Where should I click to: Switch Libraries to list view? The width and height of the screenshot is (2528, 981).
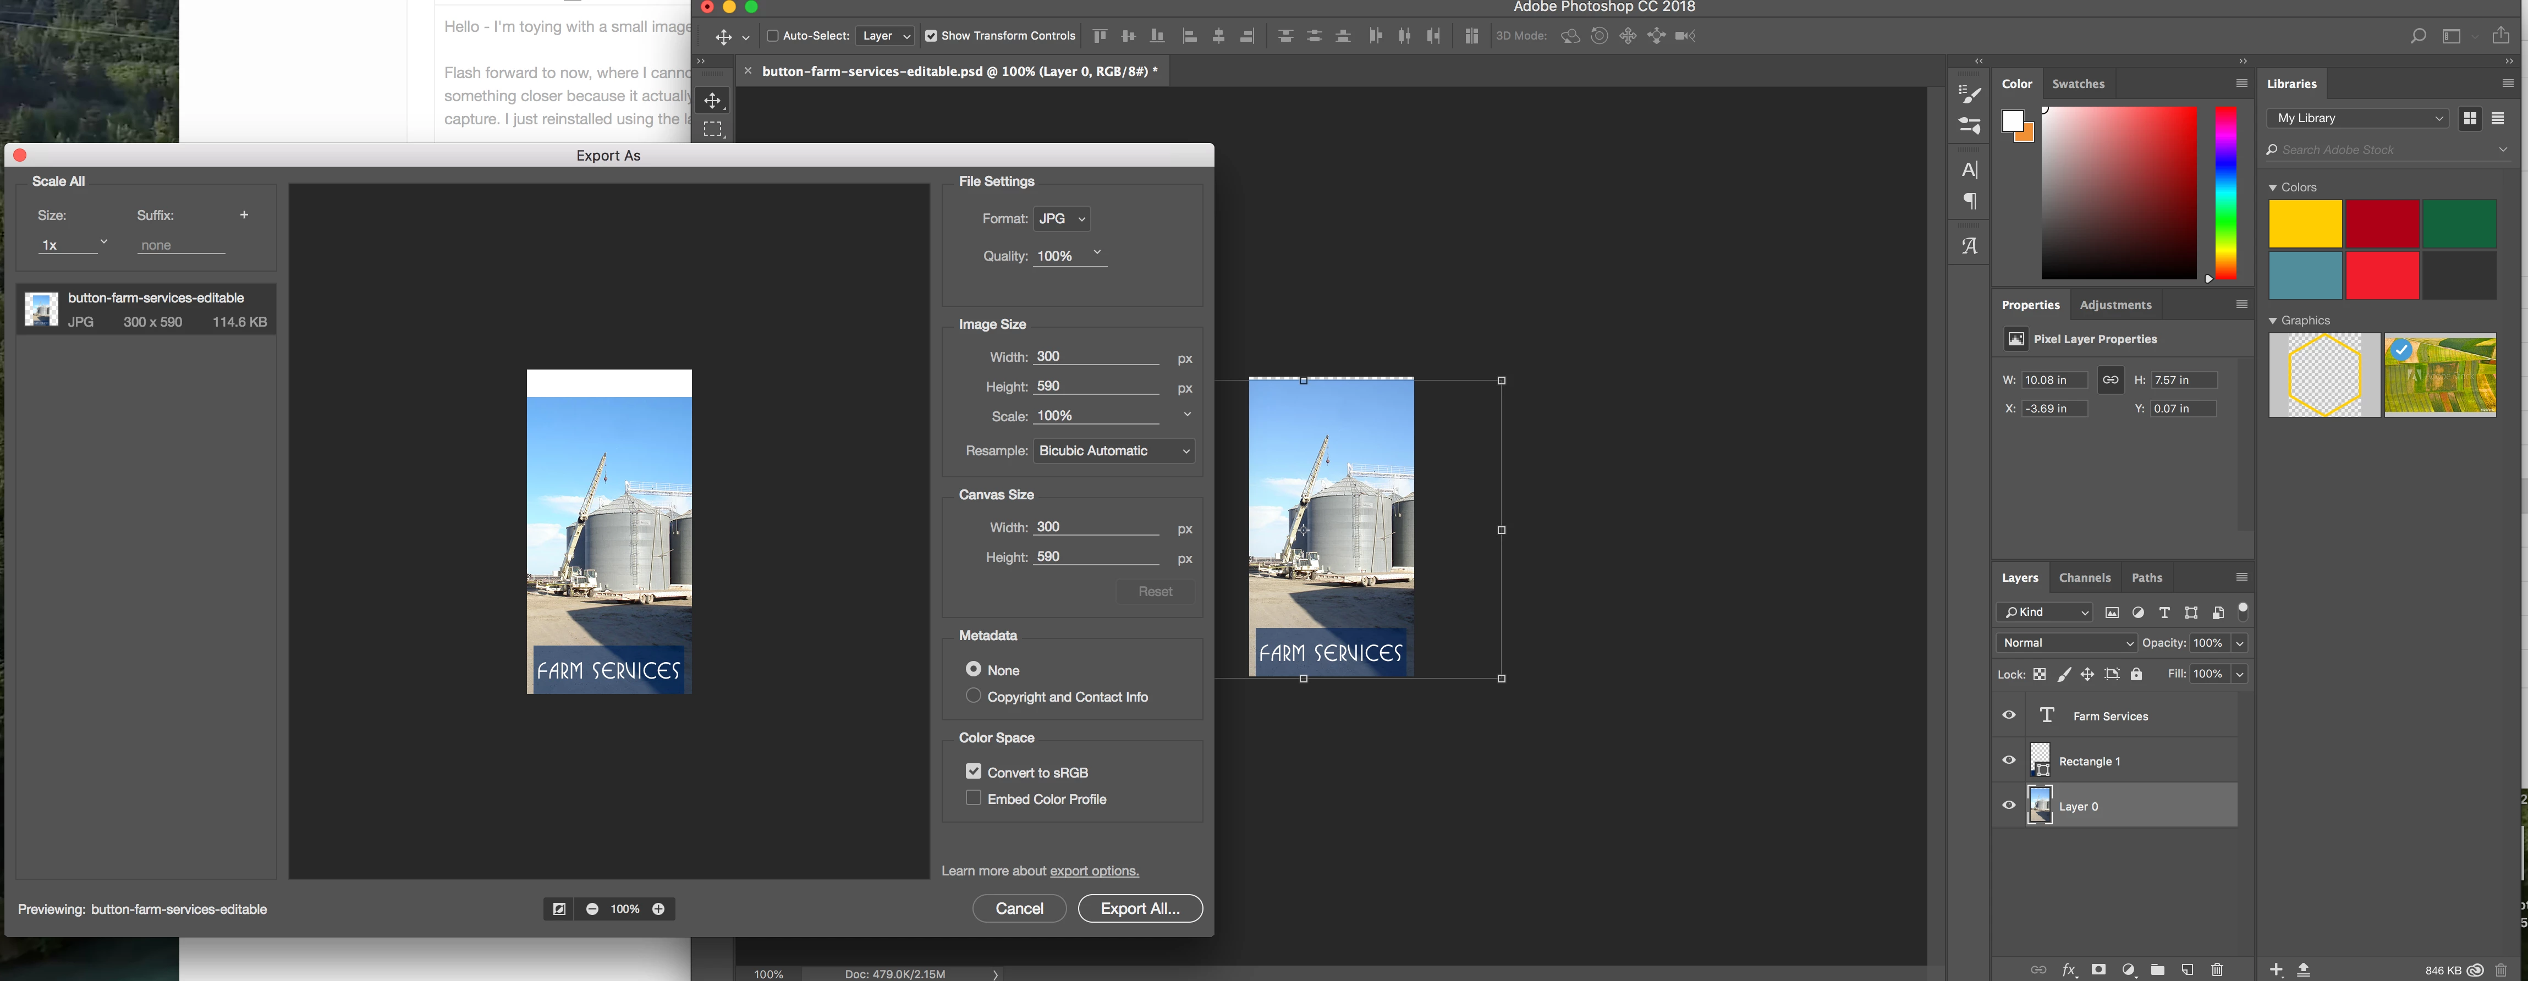(x=2498, y=118)
